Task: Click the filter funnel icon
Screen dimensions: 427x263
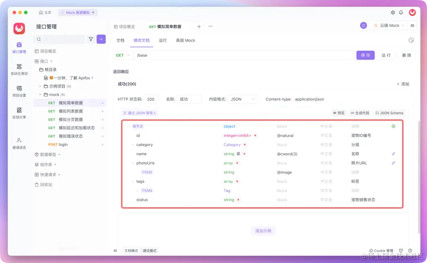Action: click(x=91, y=39)
